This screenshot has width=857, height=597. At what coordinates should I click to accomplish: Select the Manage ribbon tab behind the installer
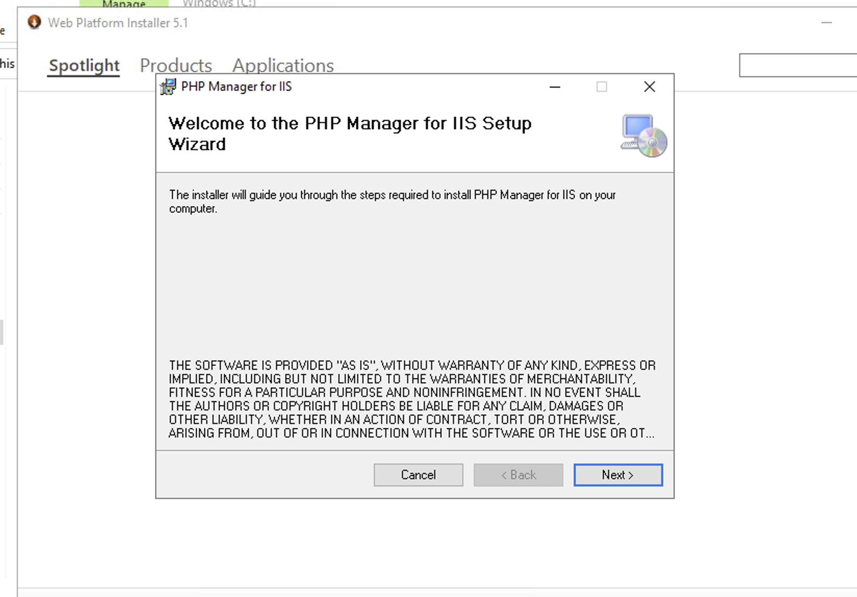pos(124,4)
